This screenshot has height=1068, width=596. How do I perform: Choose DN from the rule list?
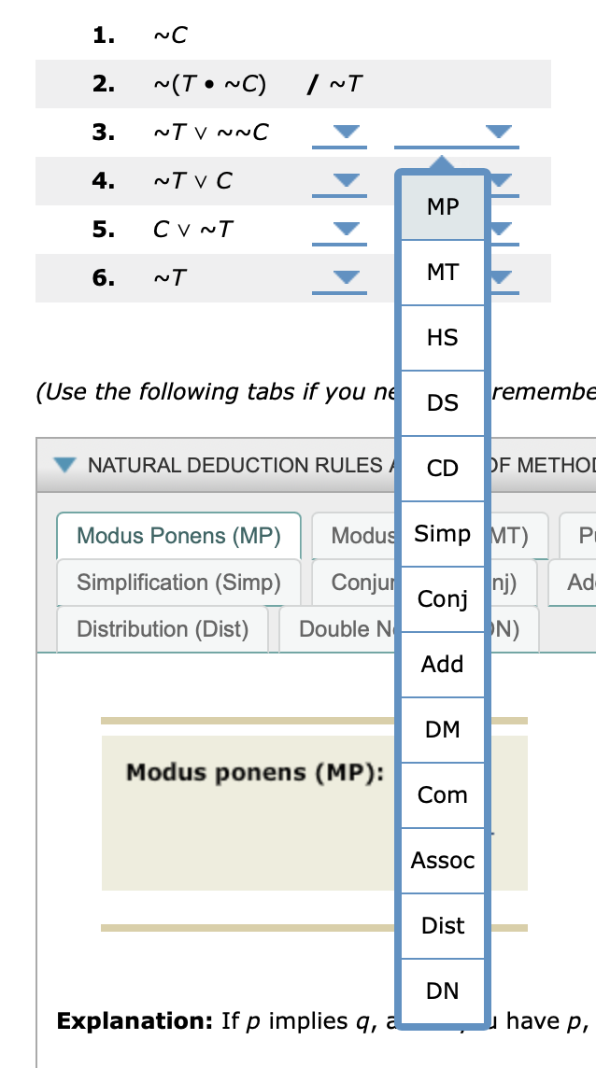point(442,991)
